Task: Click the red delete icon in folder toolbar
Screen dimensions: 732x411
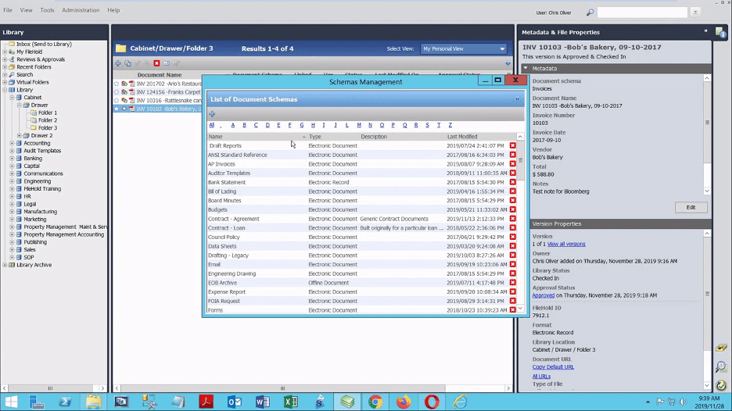Action: (x=156, y=63)
